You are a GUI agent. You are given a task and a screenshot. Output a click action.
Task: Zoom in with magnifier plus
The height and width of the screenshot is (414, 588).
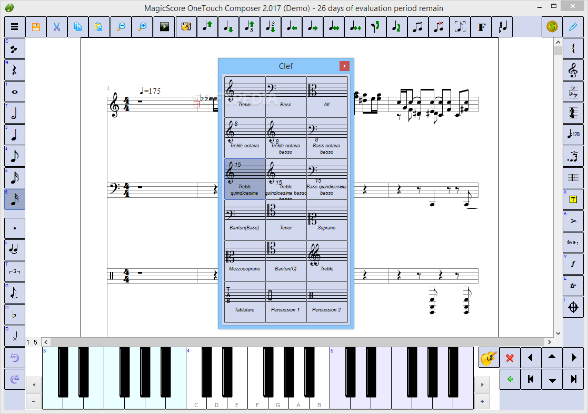tap(142, 27)
